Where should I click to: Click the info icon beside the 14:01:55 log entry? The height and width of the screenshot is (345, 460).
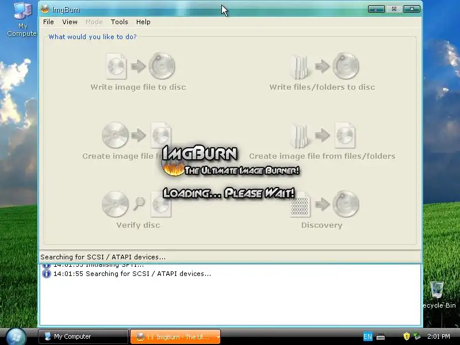point(47,274)
